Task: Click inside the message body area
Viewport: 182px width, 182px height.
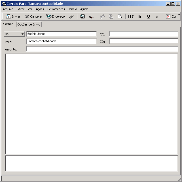Action: point(92,104)
